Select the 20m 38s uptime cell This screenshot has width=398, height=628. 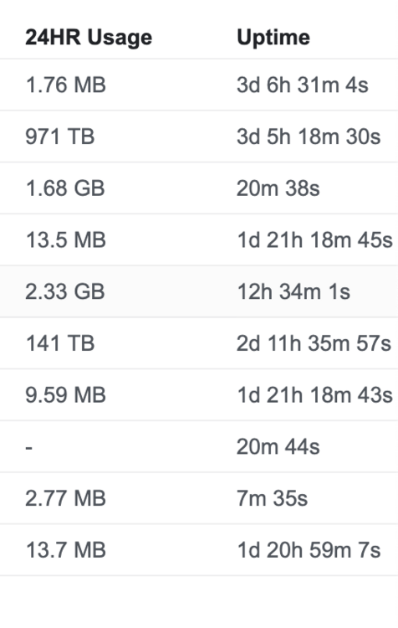coord(278,188)
